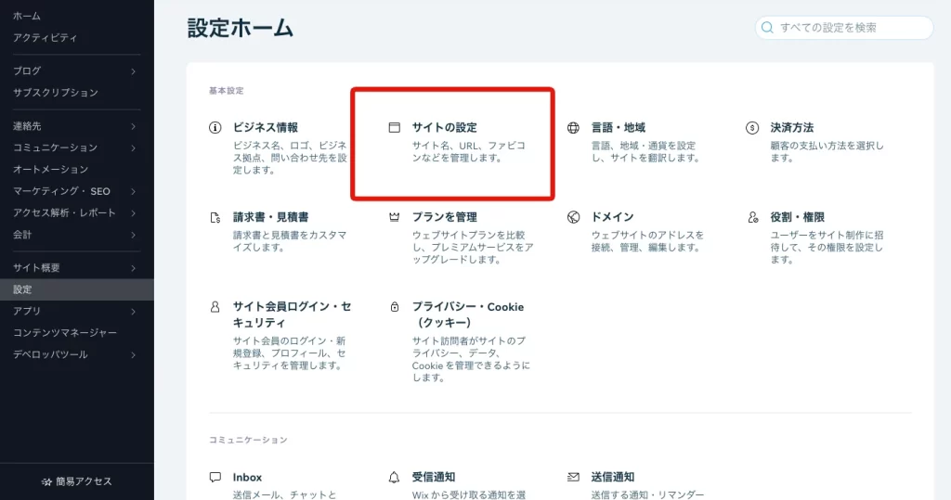
Task: Click description 顧客の支払い方法を選択します
Action: coord(827,152)
